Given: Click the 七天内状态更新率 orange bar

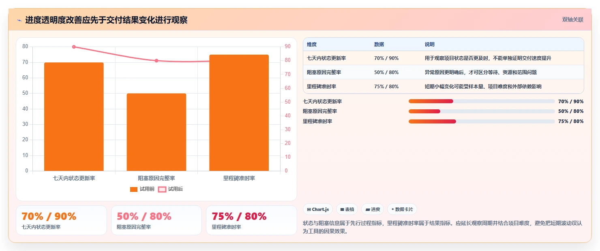Looking at the screenshot, I should point(74,117).
